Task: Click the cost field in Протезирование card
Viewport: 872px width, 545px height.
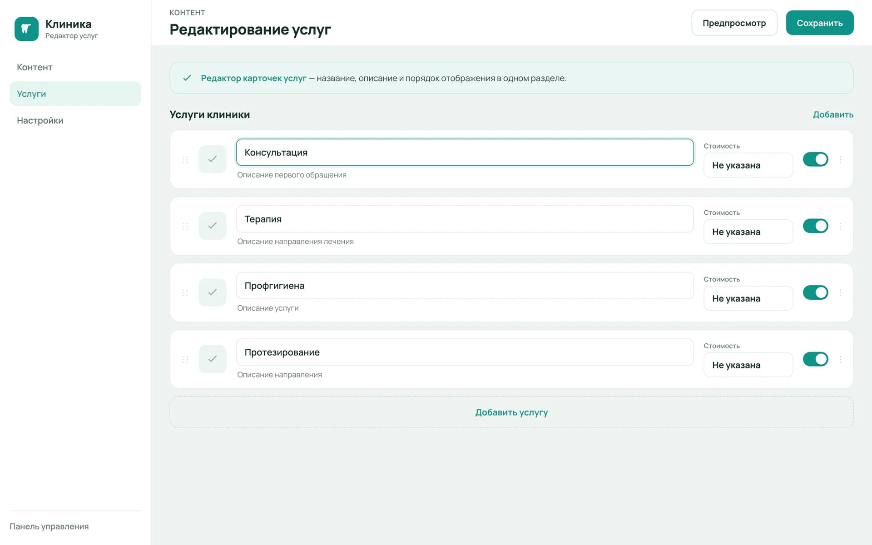Action: [x=748, y=365]
